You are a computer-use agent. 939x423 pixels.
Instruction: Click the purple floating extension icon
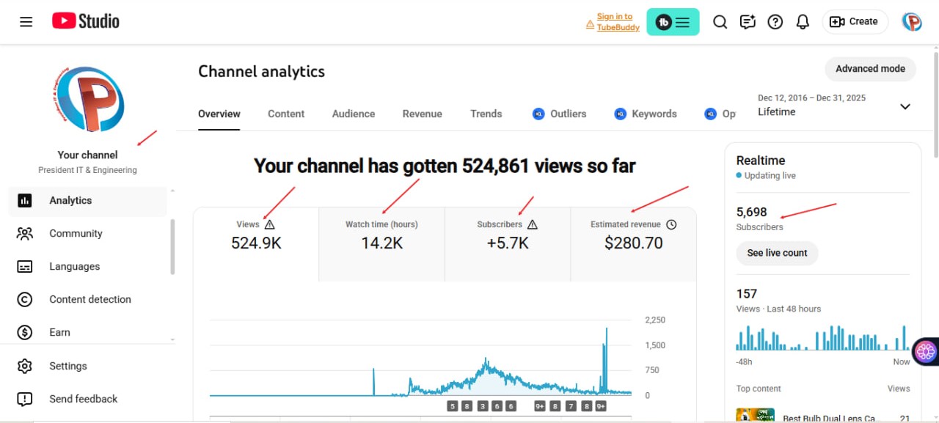[x=926, y=351]
